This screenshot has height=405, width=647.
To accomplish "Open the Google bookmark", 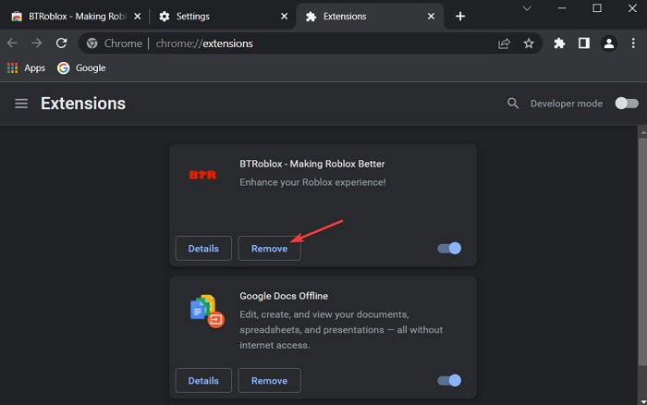I will coord(81,67).
